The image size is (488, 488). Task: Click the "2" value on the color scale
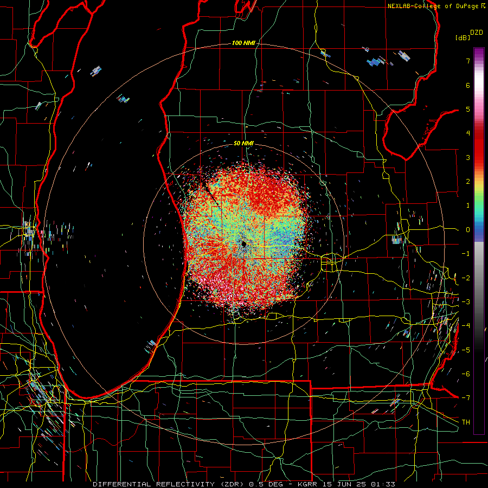coord(468,182)
